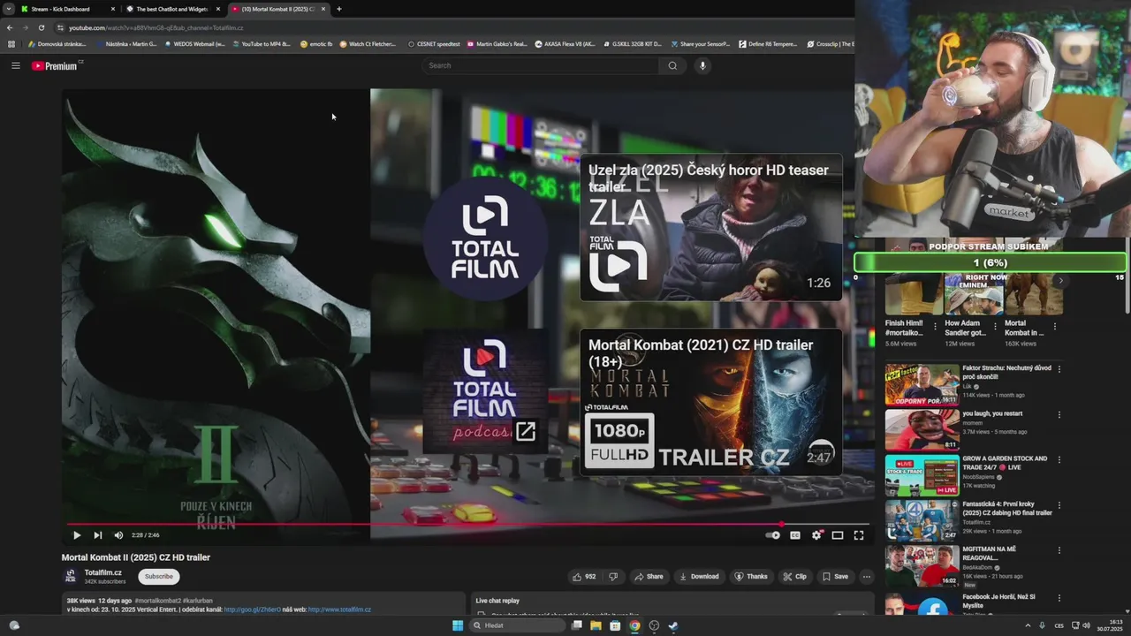Click the YouTube search field
Screen dimensions: 1131x636
coord(540,65)
